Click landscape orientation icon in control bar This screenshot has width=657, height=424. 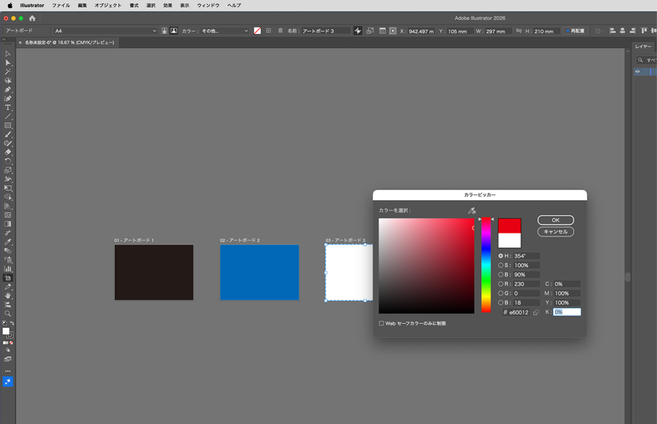pos(173,31)
